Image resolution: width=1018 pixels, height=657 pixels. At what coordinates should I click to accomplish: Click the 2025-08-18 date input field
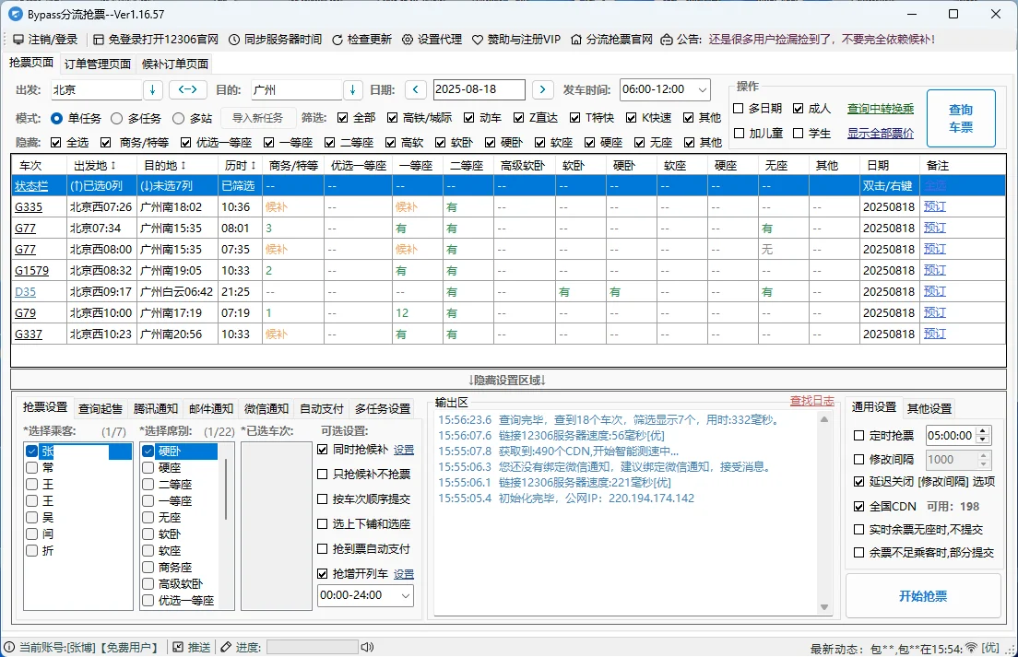pyautogui.click(x=480, y=89)
